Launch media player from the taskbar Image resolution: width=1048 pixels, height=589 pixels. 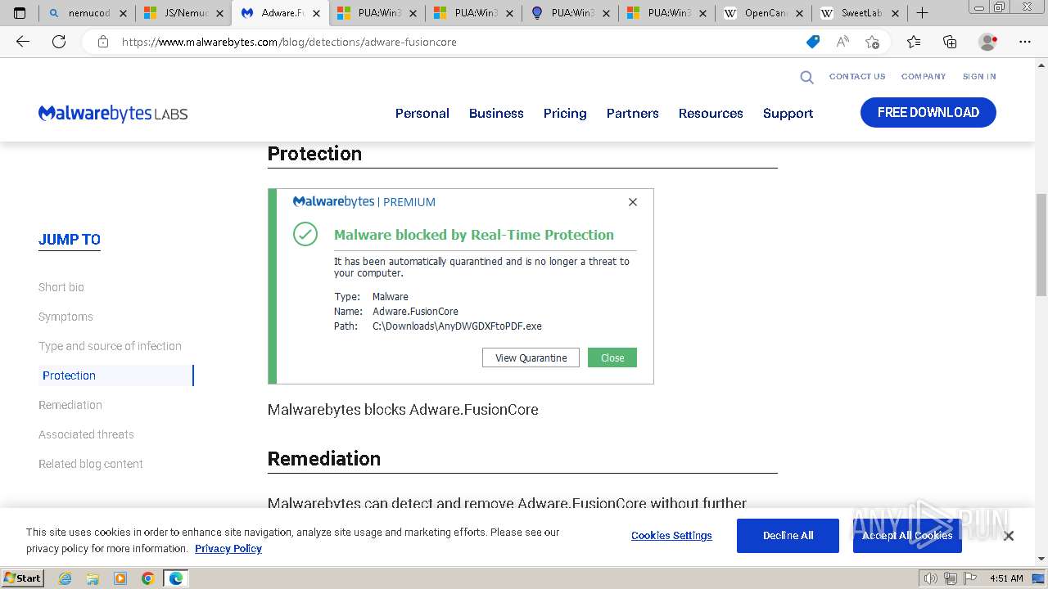click(120, 578)
